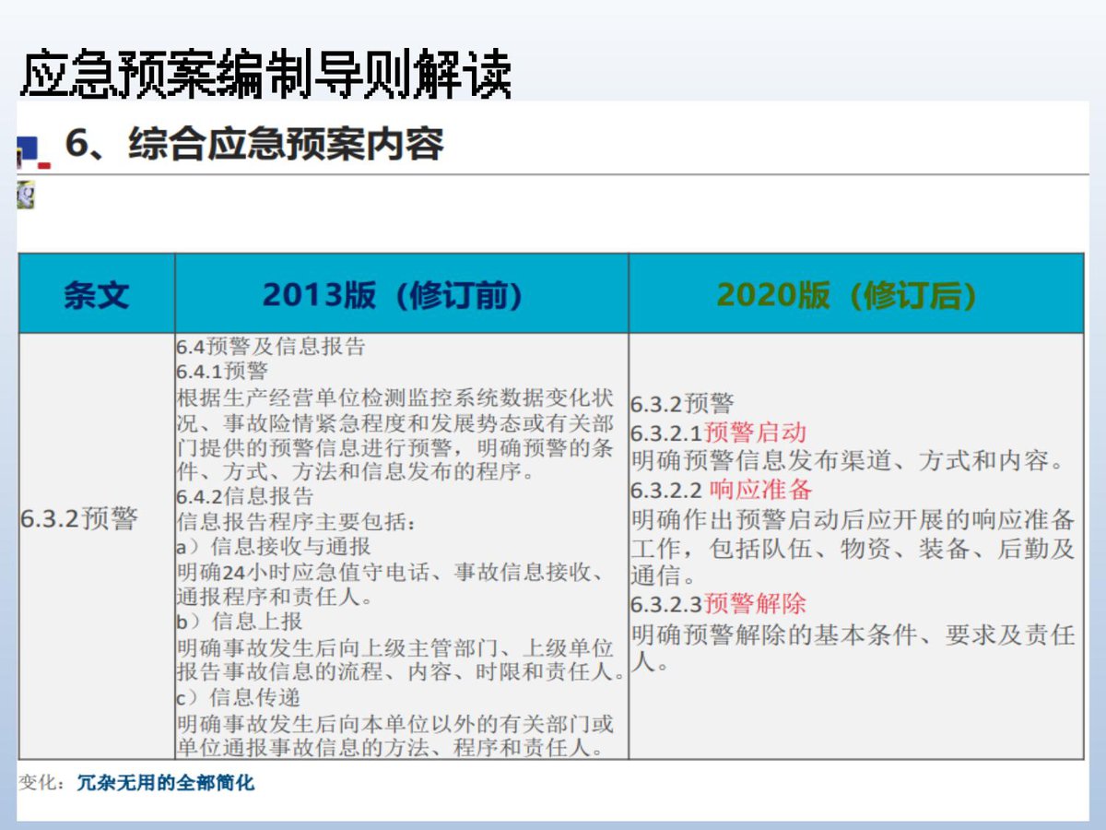The image size is (1106, 830).
Task: Click the 6.4预警及信息报告 line
Action: coord(271,347)
